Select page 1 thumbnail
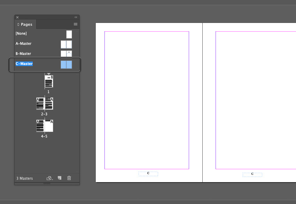Viewport: 296px width, 204px height. coord(48,81)
